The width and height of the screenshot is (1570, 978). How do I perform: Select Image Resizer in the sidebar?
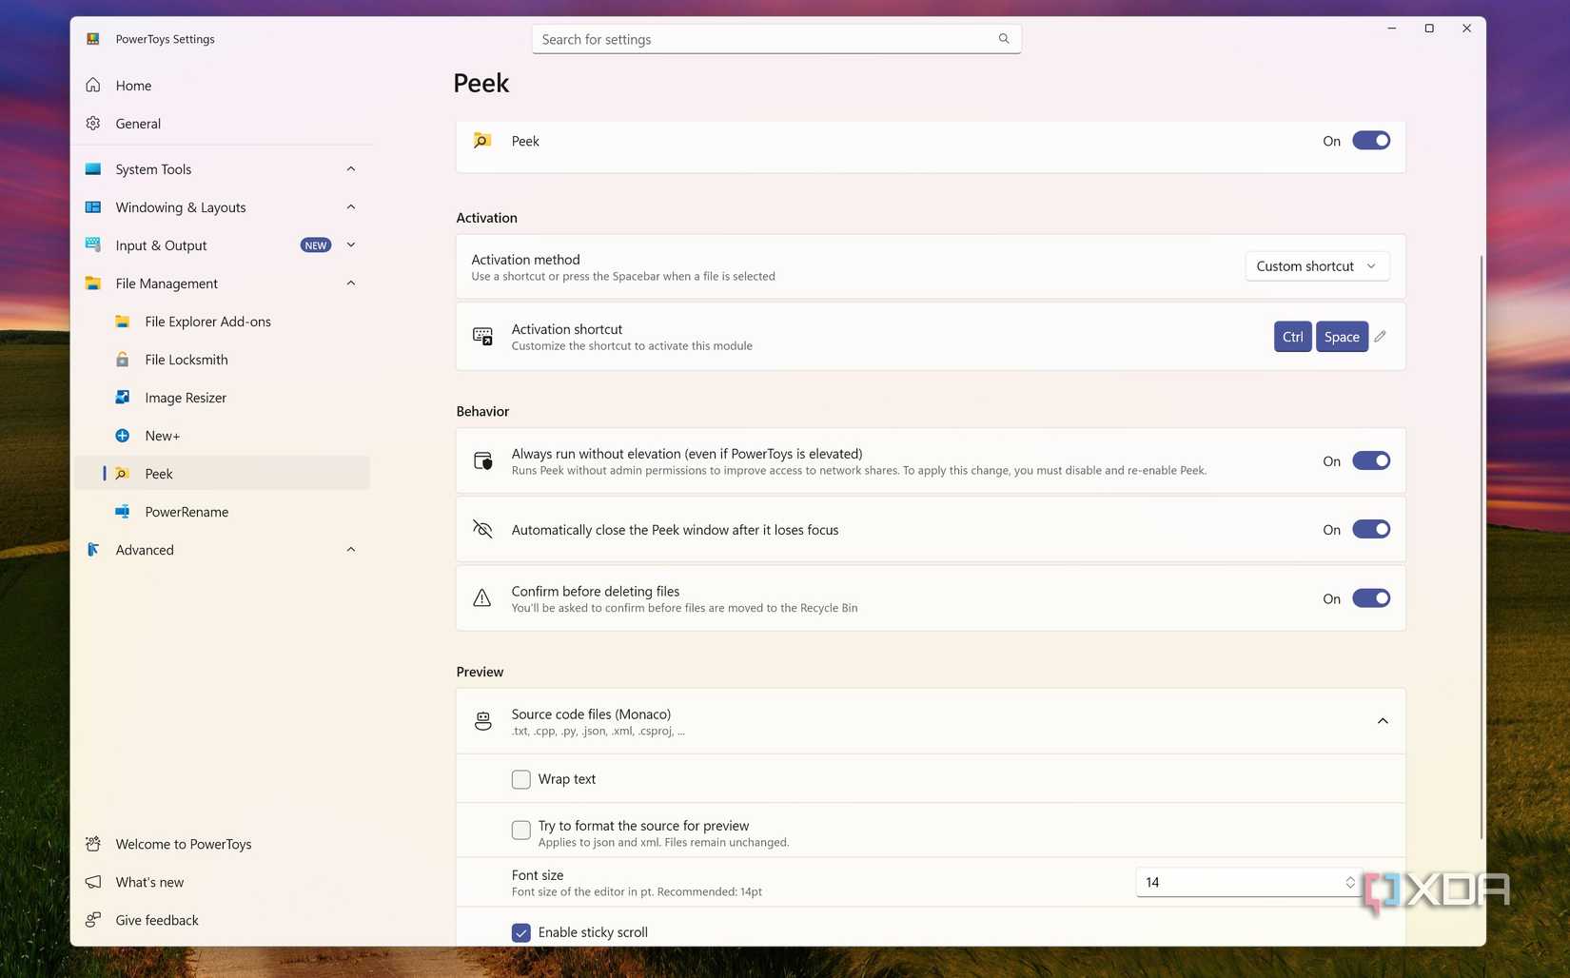[185, 397]
